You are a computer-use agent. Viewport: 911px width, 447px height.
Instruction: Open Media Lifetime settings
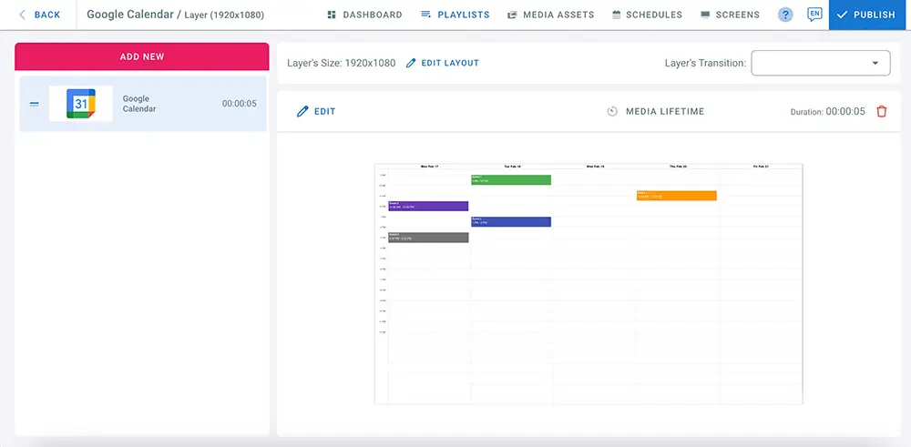tap(655, 111)
